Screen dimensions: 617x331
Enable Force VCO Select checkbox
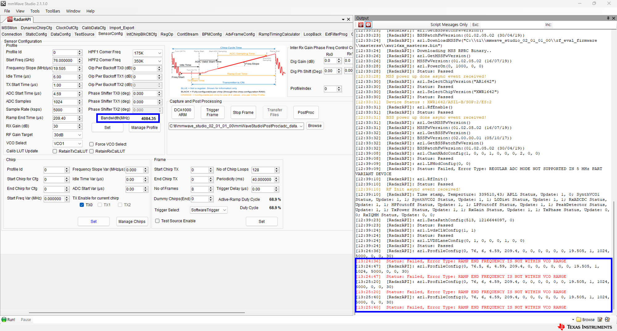click(x=91, y=144)
